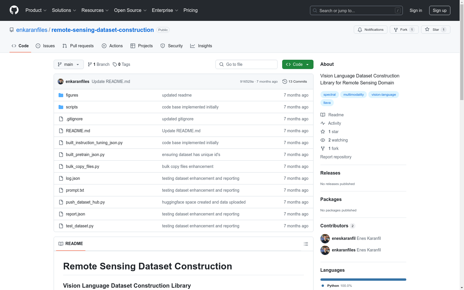Click the log.json file icon
464x290 pixels.
pos(61,178)
